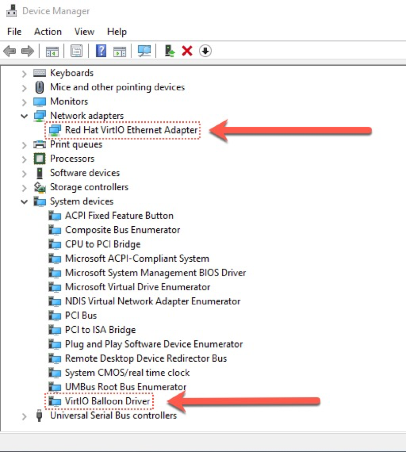Expand the Software devices category
Viewport: 406px width, 452px height.
pos(24,173)
